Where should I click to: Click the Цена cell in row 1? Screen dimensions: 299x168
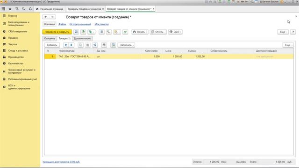point(174,56)
